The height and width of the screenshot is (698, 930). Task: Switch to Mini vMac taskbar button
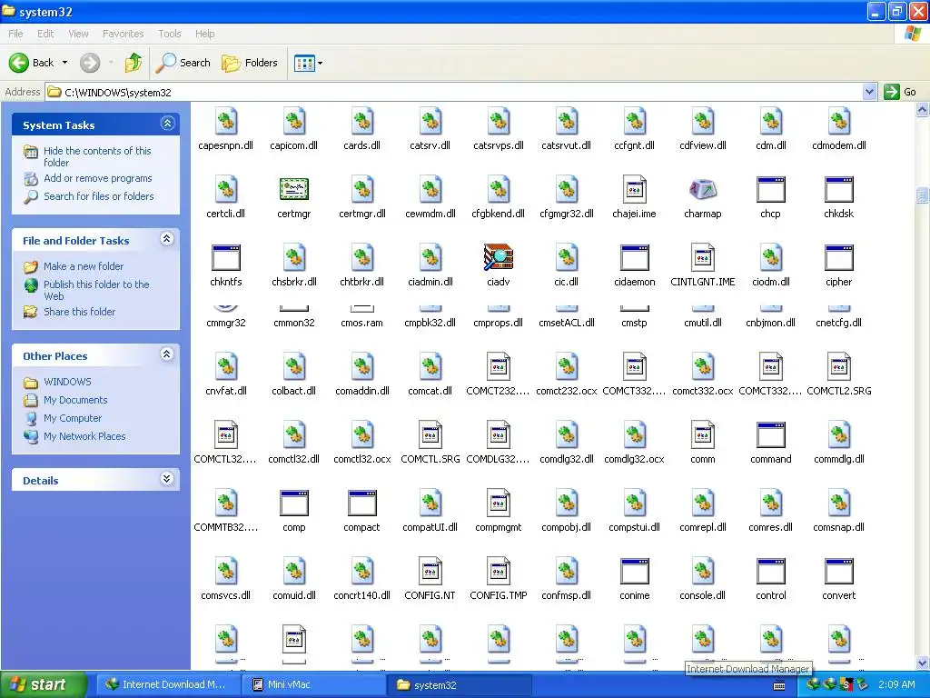point(314,685)
